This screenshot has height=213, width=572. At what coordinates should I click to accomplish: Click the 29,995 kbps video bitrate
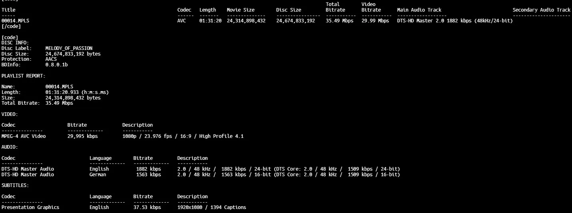click(83, 136)
